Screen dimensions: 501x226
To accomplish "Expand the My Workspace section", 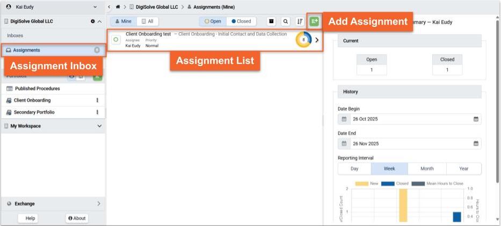I will click(x=99, y=126).
